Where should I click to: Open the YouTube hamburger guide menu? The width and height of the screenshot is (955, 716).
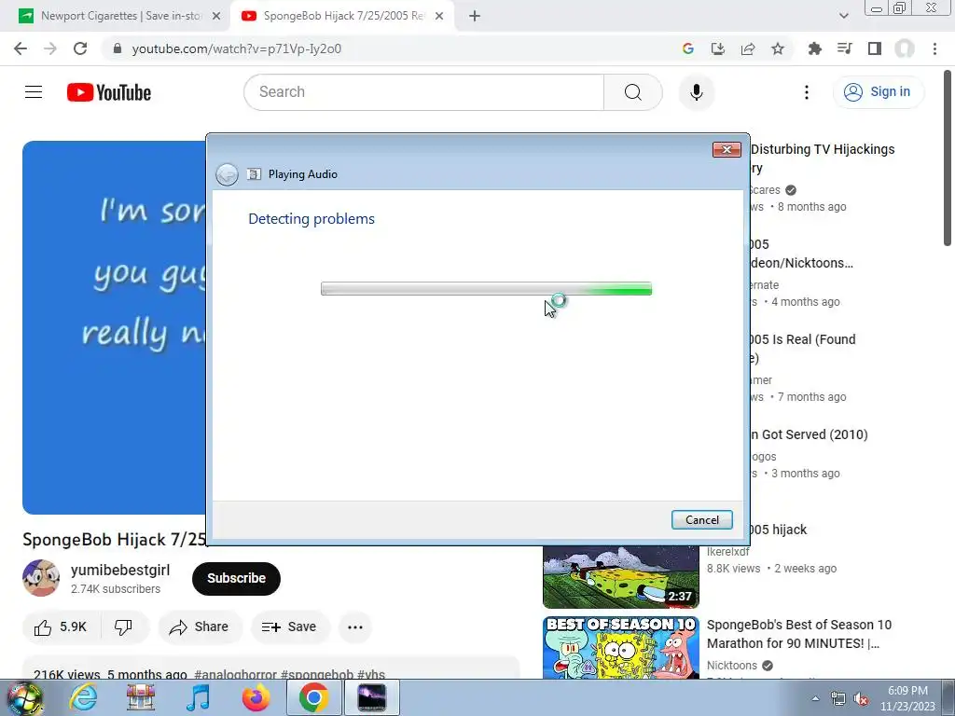(x=34, y=92)
